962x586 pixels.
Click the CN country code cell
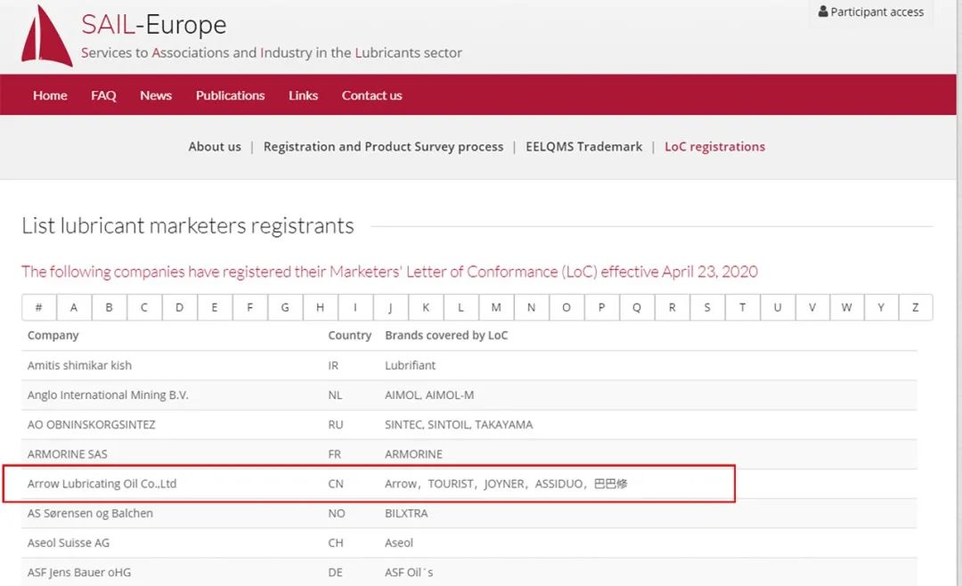point(336,484)
